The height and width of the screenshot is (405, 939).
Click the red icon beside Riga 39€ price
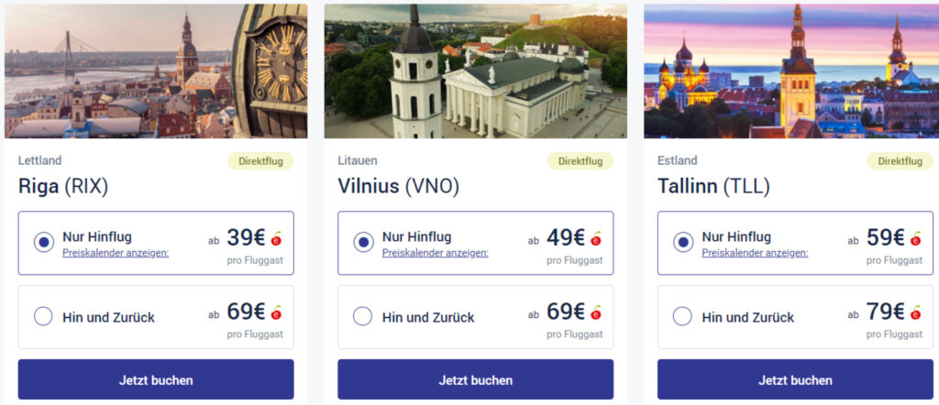277,239
